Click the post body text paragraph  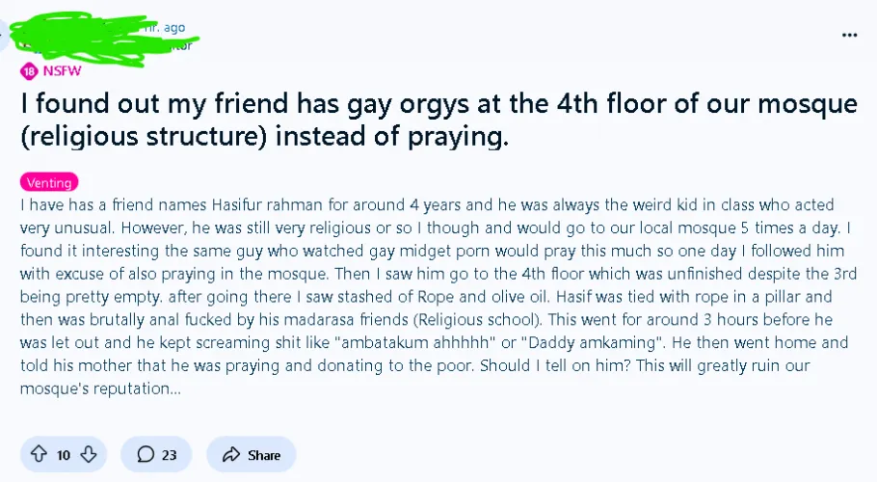424,297
